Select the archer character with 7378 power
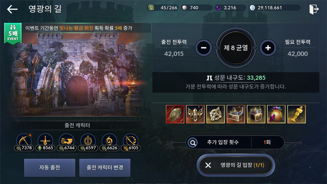The height and width of the screenshot is (184, 327). click(x=24, y=142)
